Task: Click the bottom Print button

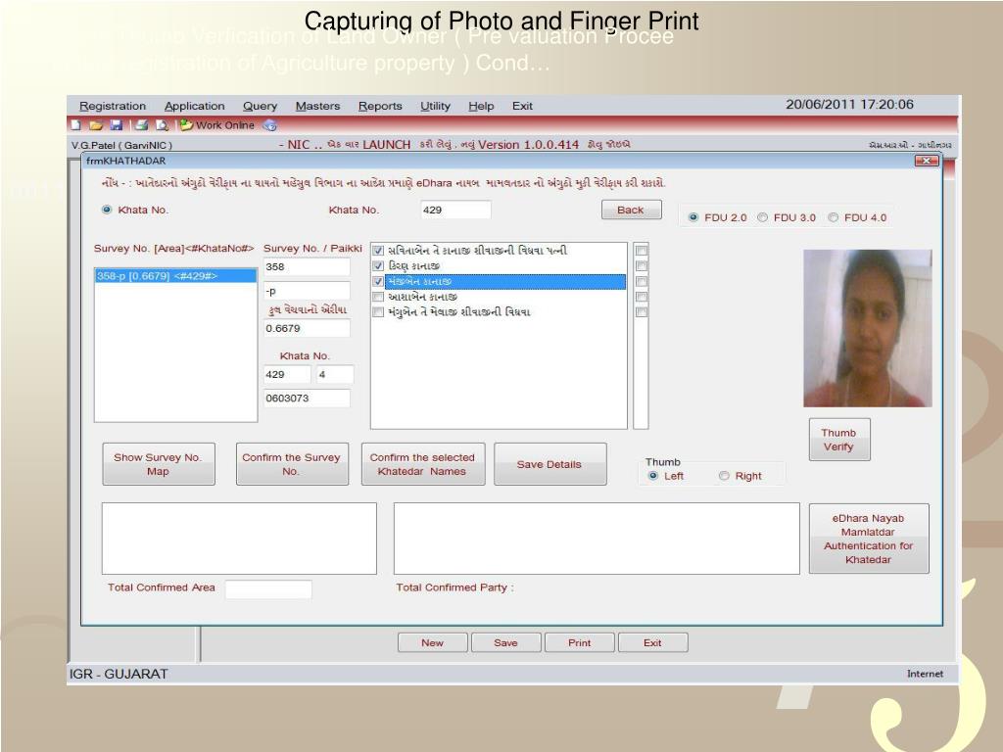Action: point(580,642)
